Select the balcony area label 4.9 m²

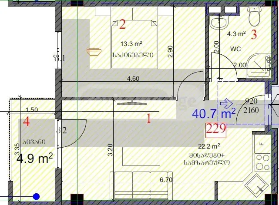pos(35,159)
